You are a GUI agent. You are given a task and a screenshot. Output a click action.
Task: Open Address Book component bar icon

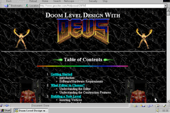point(157,106)
